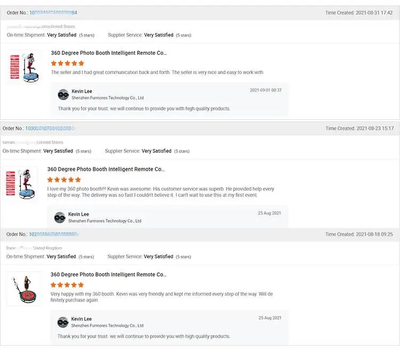Screen dimensions: 400x351
Task: Click Kevin Lee avatar in first reply
Action: click(x=63, y=94)
